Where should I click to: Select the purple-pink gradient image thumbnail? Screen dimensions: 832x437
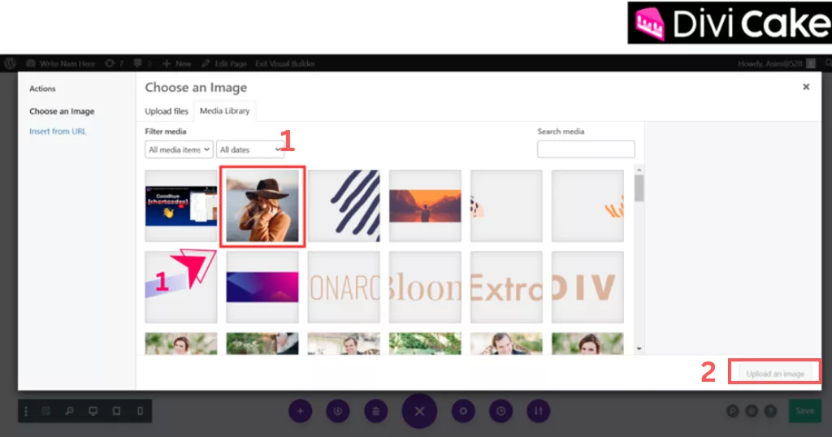click(x=262, y=287)
